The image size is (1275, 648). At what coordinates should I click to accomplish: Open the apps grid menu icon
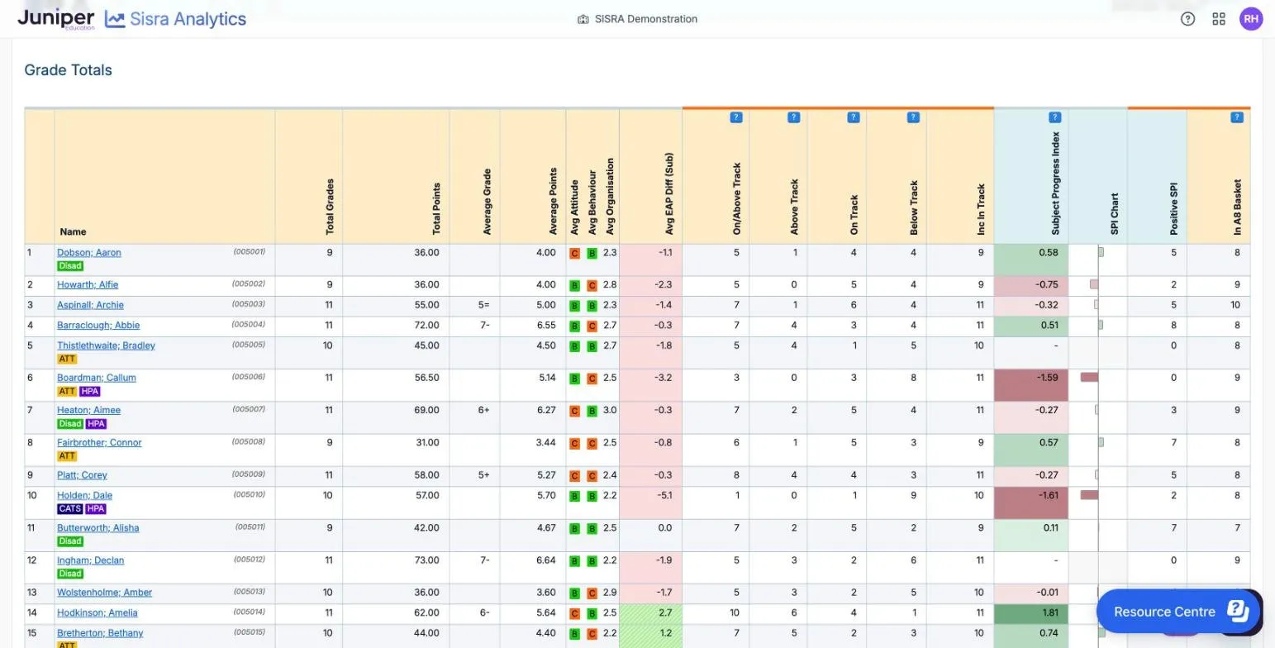pos(1219,19)
